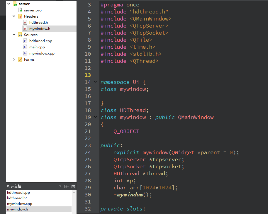
Task: Click line number 13 in the gutter
Action: [x=88, y=75]
